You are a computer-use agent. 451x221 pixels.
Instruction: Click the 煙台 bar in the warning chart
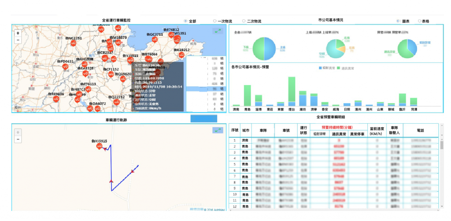[292, 92]
